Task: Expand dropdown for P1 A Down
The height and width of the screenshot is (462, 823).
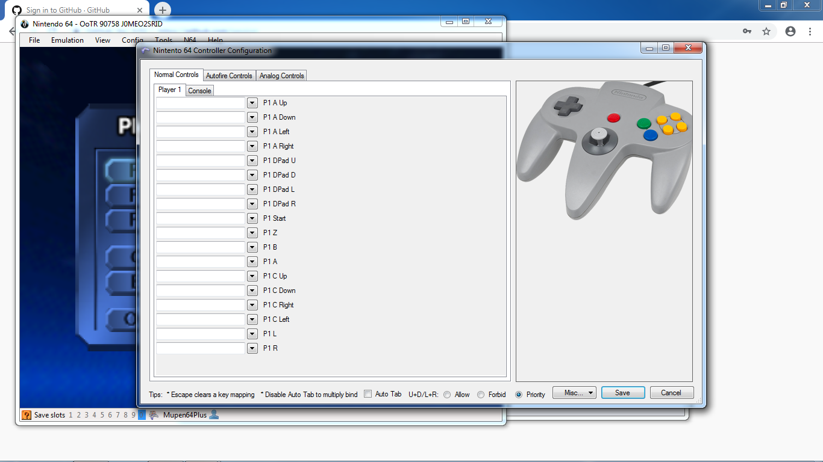Action: click(252, 117)
